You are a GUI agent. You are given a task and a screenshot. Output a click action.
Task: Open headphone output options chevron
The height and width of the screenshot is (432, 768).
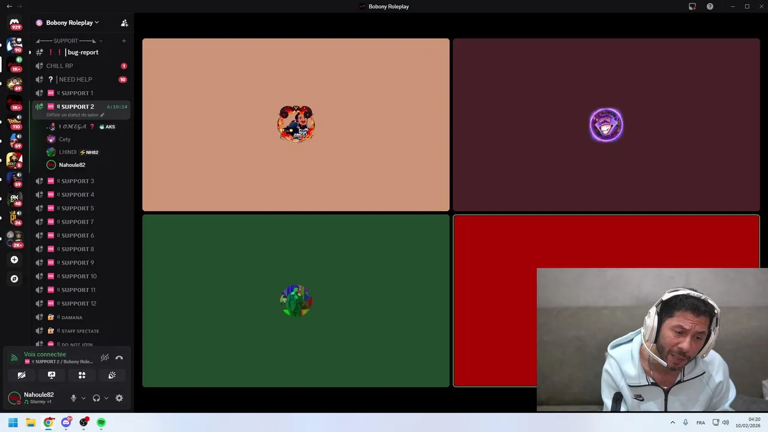tap(106, 398)
